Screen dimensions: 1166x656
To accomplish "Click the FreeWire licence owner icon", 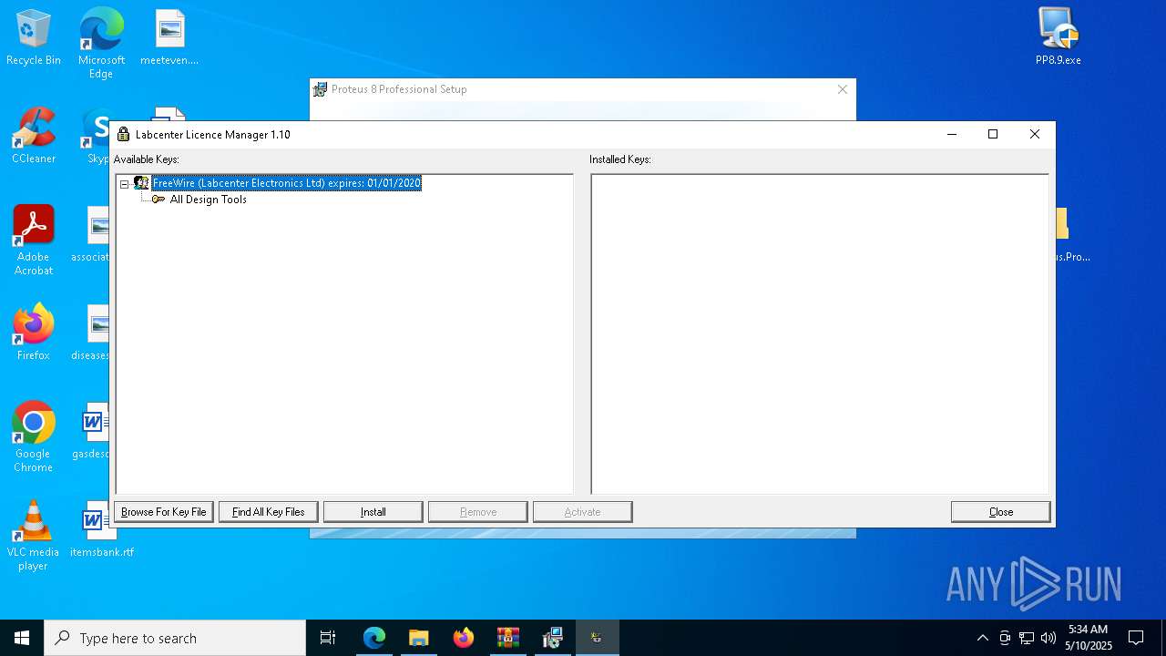I will click(141, 183).
